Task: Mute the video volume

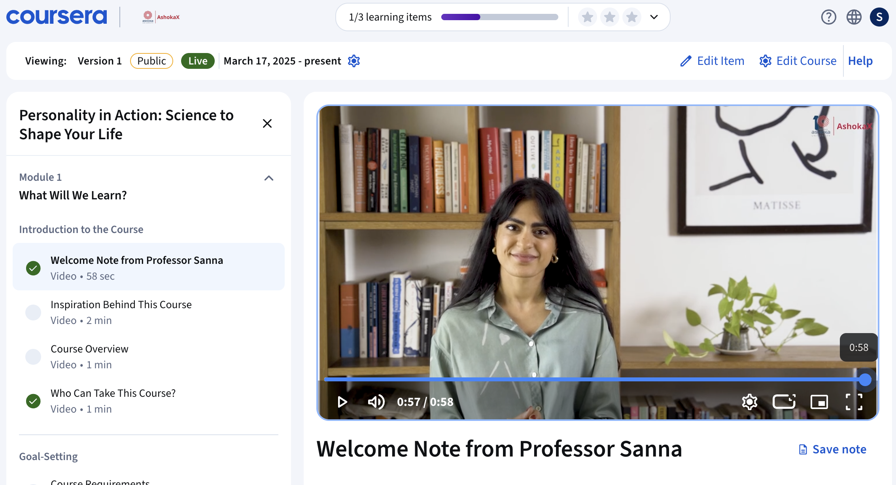Action: click(376, 402)
